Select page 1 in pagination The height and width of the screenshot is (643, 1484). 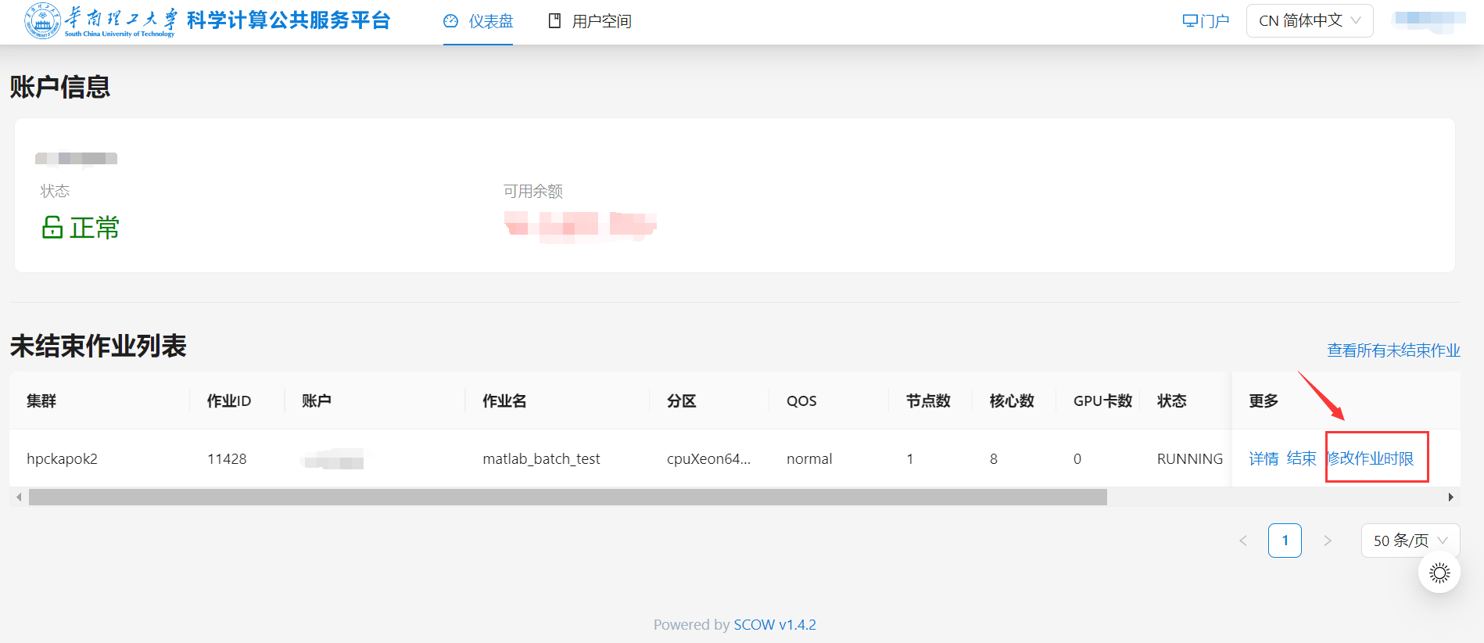pos(1285,541)
